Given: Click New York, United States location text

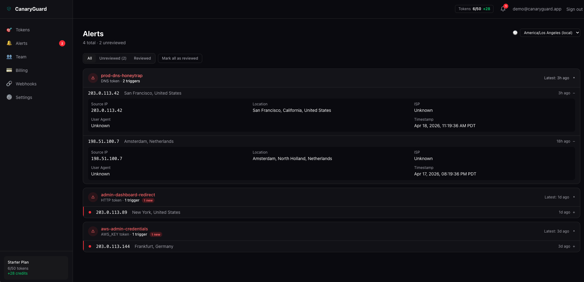Looking at the screenshot, I should pyautogui.click(x=156, y=212).
